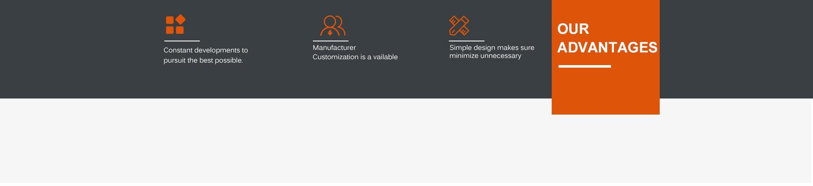Click 'pursuit the best possible.' text
The height and width of the screenshot is (186, 813).
pyautogui.click(x=203, y=60)
